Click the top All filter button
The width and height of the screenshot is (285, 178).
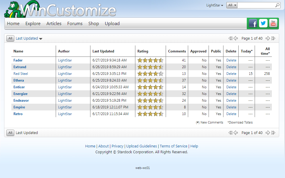10,38
